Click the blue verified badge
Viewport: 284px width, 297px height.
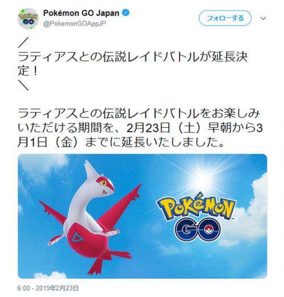pos(126,13)
